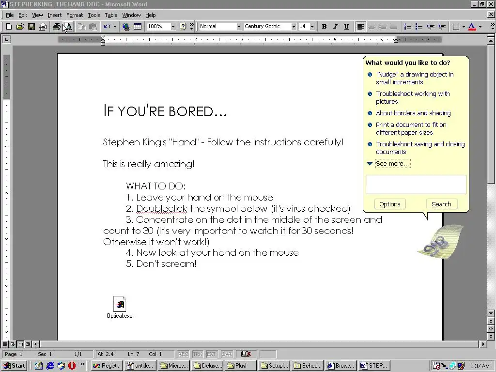Open the border style dropdown arrow
This screenshot has height=372, width=496.
pyautogui.click(x=464, y=27)
